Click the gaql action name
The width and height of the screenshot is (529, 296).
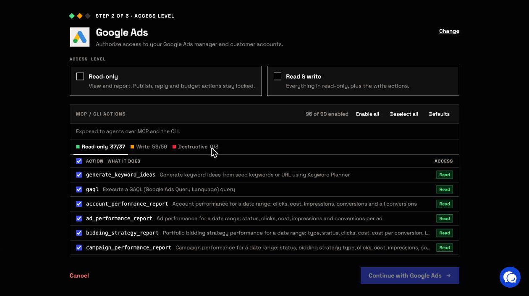click(x=92, y=189)
